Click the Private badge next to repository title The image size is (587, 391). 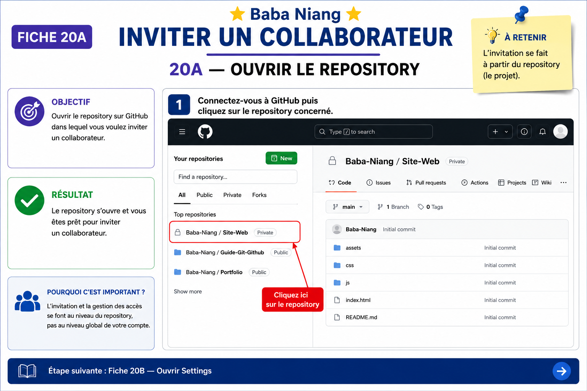pos(457,162)
